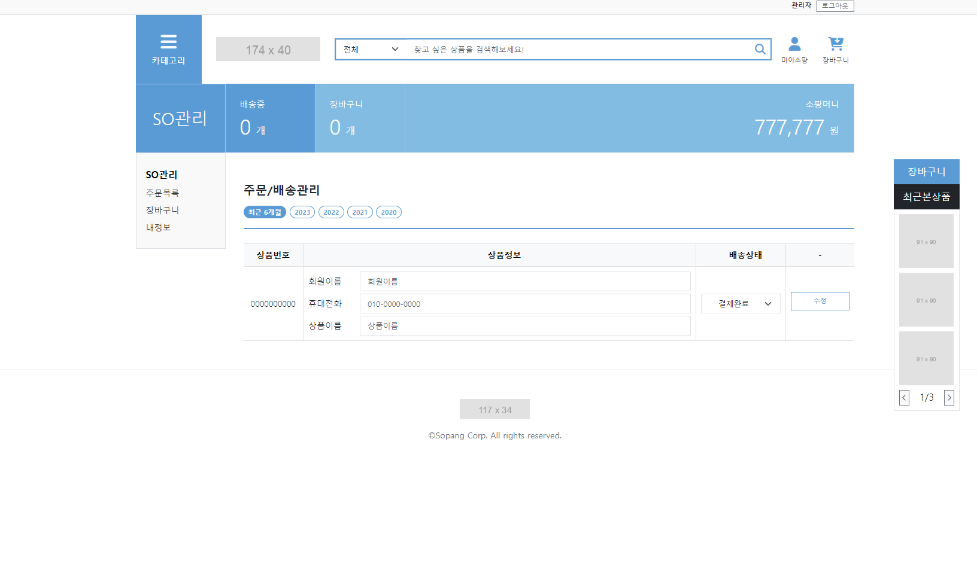This screenshot has height=561, width=977.
Task: Open the third recently viewed product thumbnail
Action: 926,358
